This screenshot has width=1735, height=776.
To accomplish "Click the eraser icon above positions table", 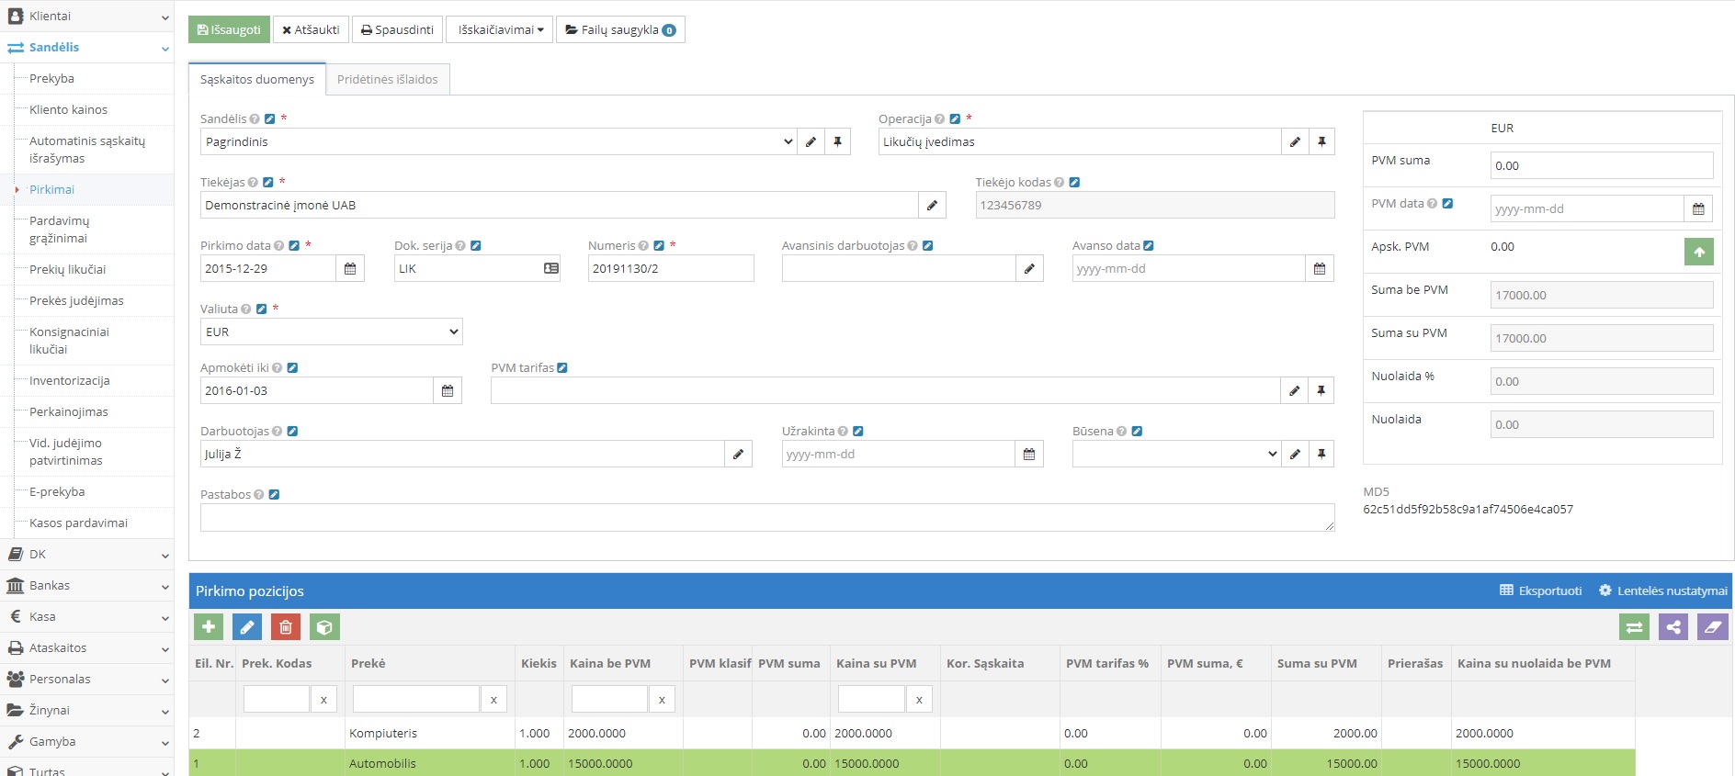I will [1712, 627].
